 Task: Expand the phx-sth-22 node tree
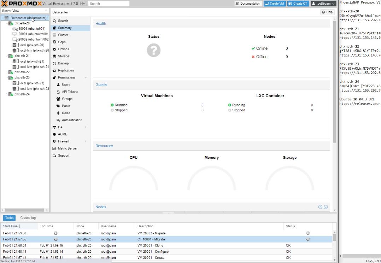(7, 72)
